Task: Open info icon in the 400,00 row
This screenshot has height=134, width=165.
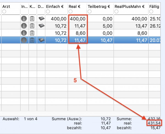Action: (x=24, y=19)
